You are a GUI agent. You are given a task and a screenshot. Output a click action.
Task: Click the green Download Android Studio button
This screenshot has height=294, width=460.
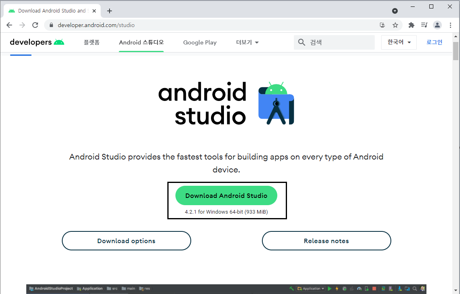coord(226,195)
